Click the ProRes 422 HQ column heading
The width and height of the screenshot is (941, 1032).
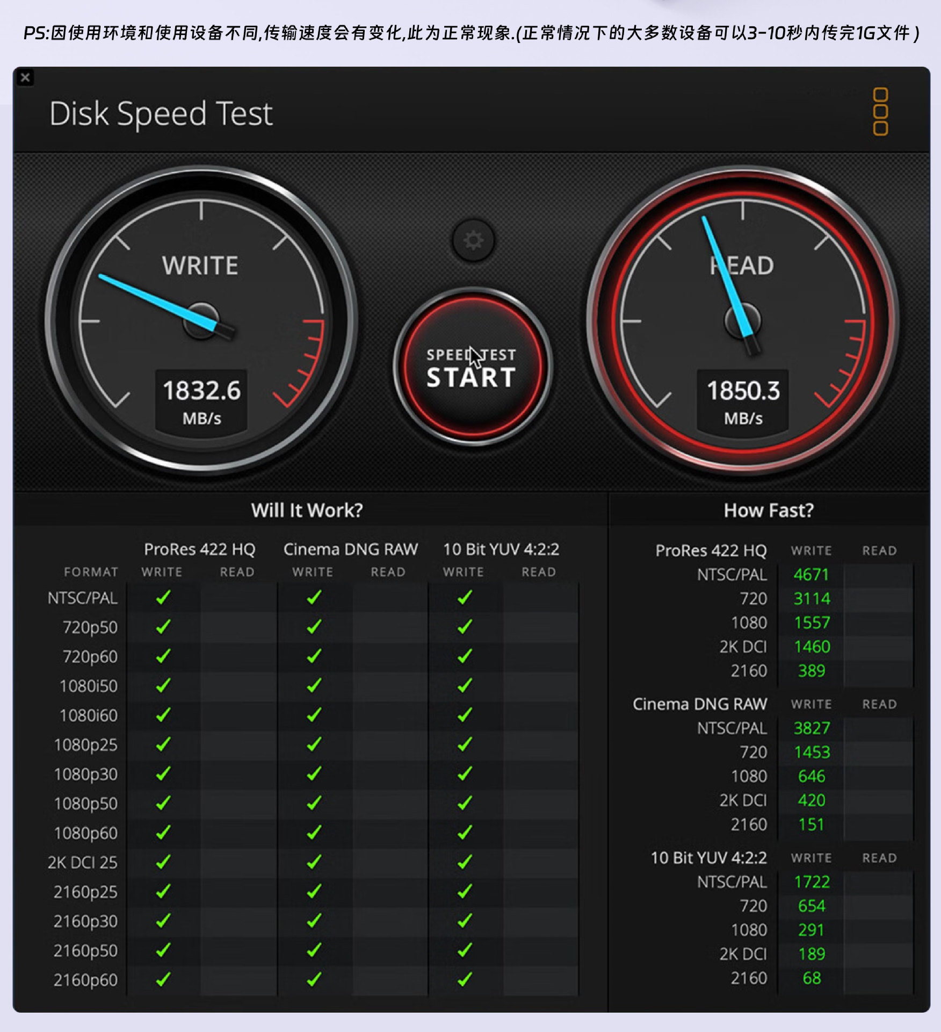(x=200, y=549)
